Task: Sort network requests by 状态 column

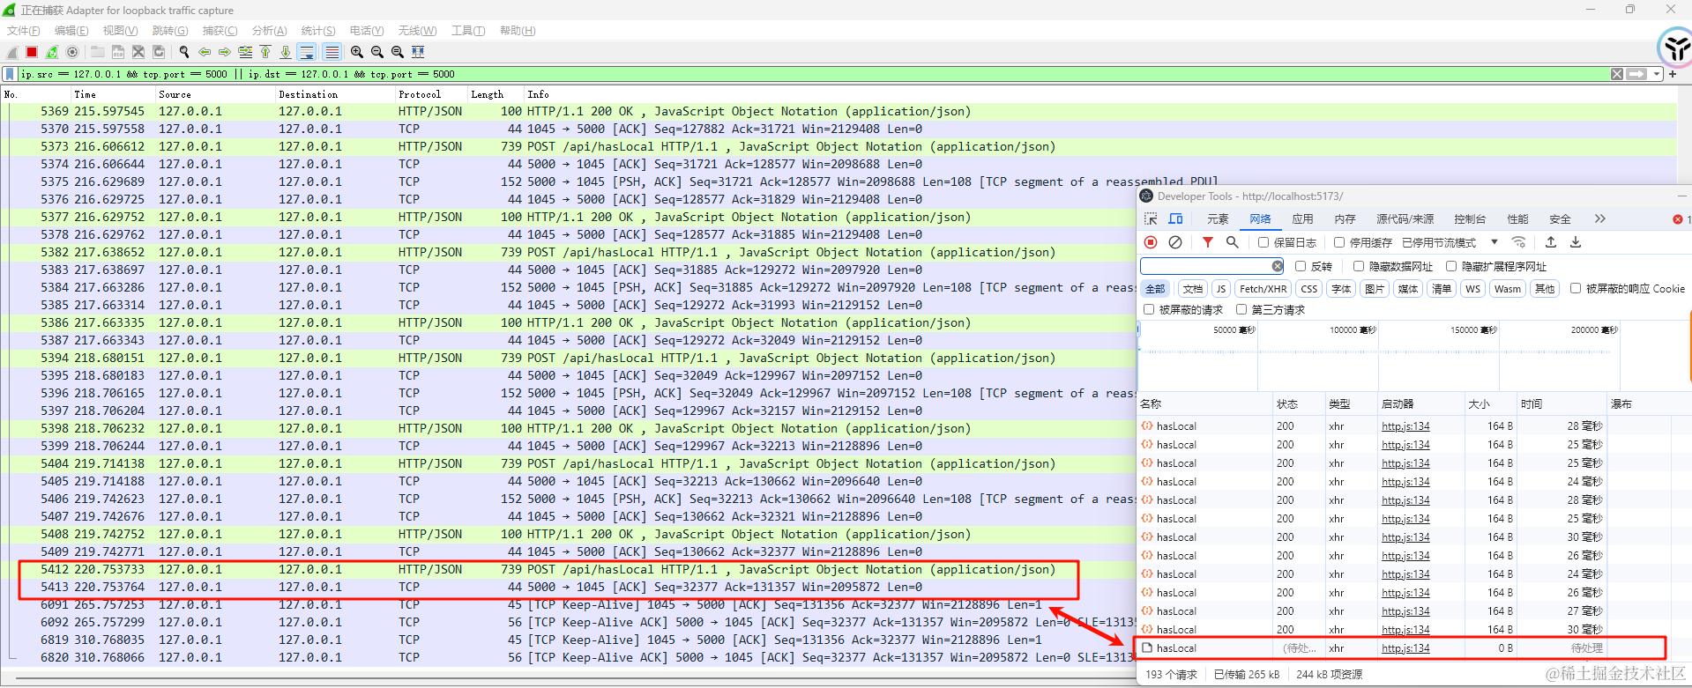Action: click(1298, 404)
